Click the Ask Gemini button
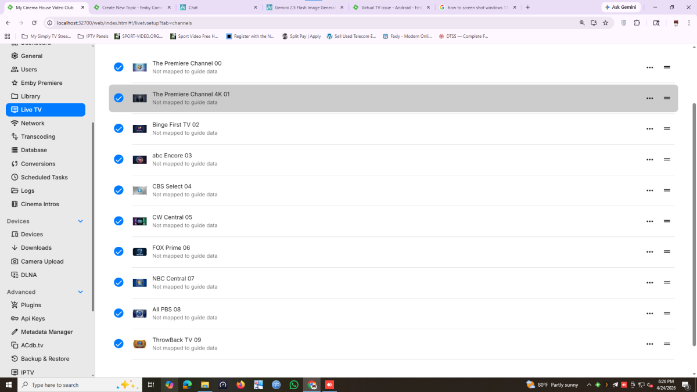The image size is (697, 392). (x=621, y=8)
